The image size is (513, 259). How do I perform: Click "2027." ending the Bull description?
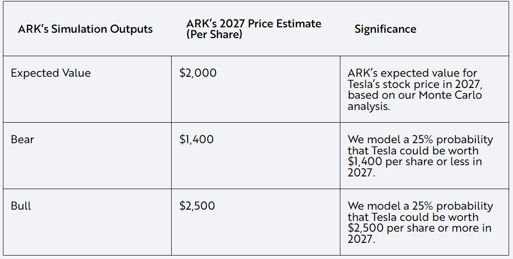coord(361,239)
